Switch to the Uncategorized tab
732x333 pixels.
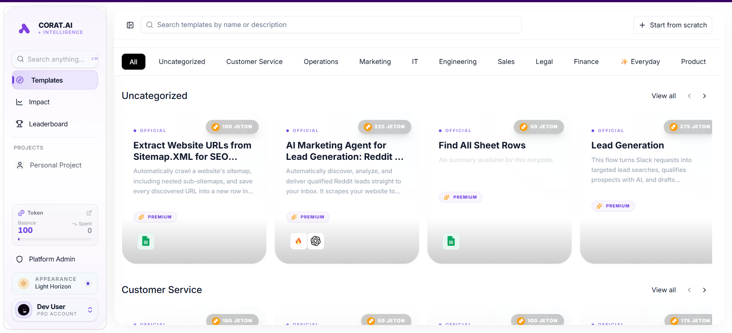pos(182,62)
